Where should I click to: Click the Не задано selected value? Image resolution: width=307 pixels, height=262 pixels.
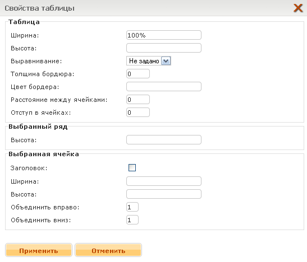click(144, 61)
